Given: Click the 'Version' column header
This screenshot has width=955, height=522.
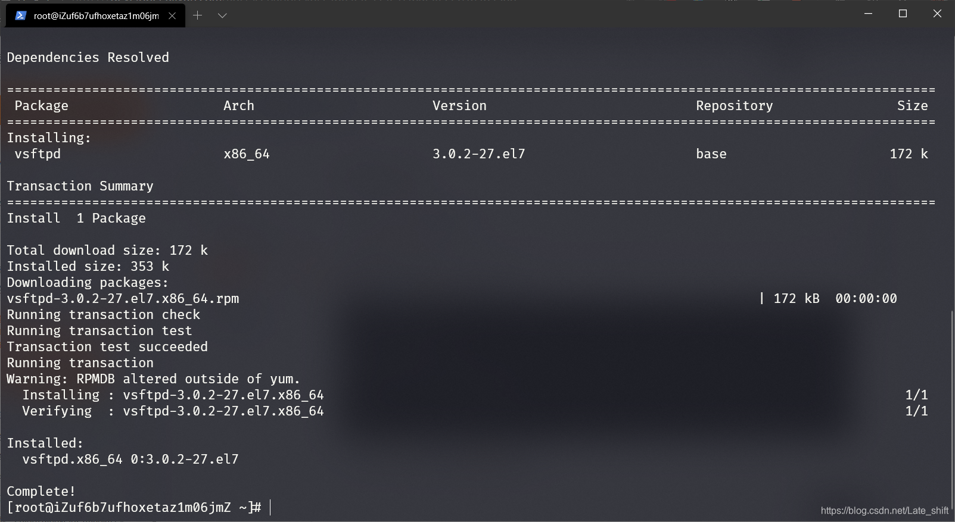Looking at the screenshot, I should (x=459, y=106).
